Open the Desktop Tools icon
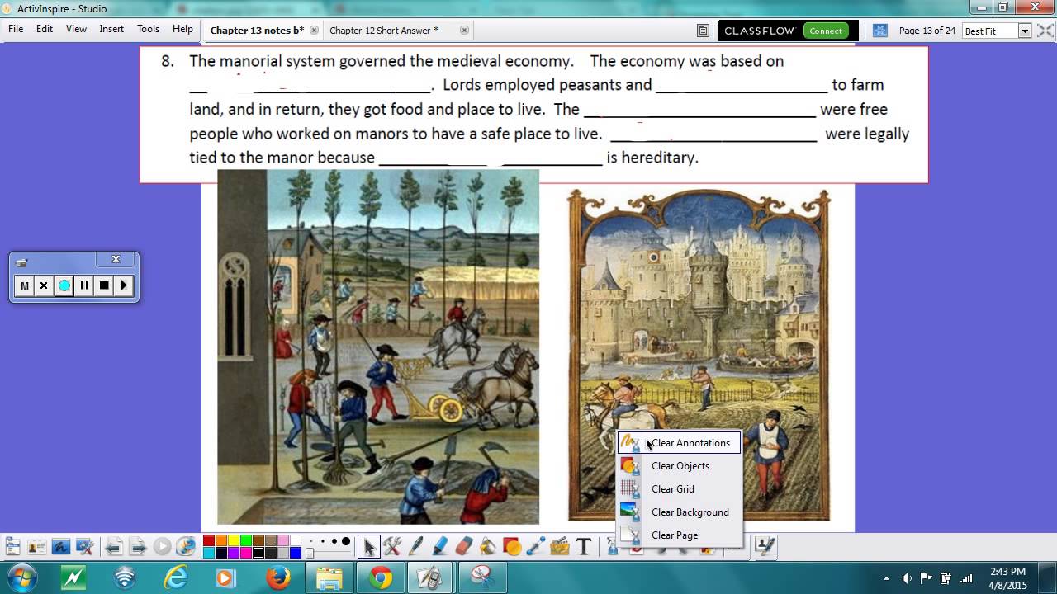 [84, 546]
